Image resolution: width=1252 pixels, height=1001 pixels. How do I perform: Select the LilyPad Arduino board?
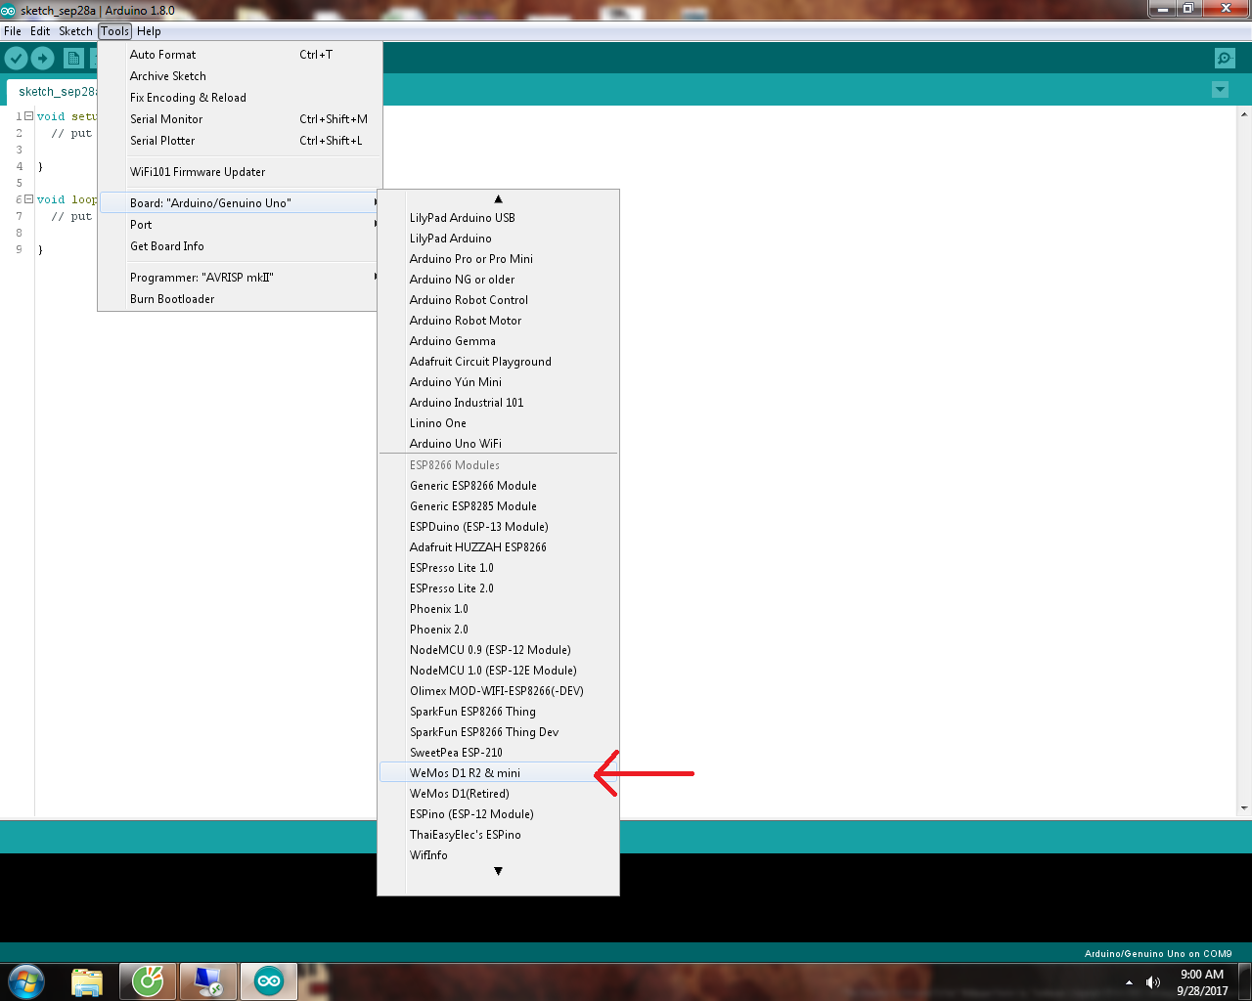[498, 239]
